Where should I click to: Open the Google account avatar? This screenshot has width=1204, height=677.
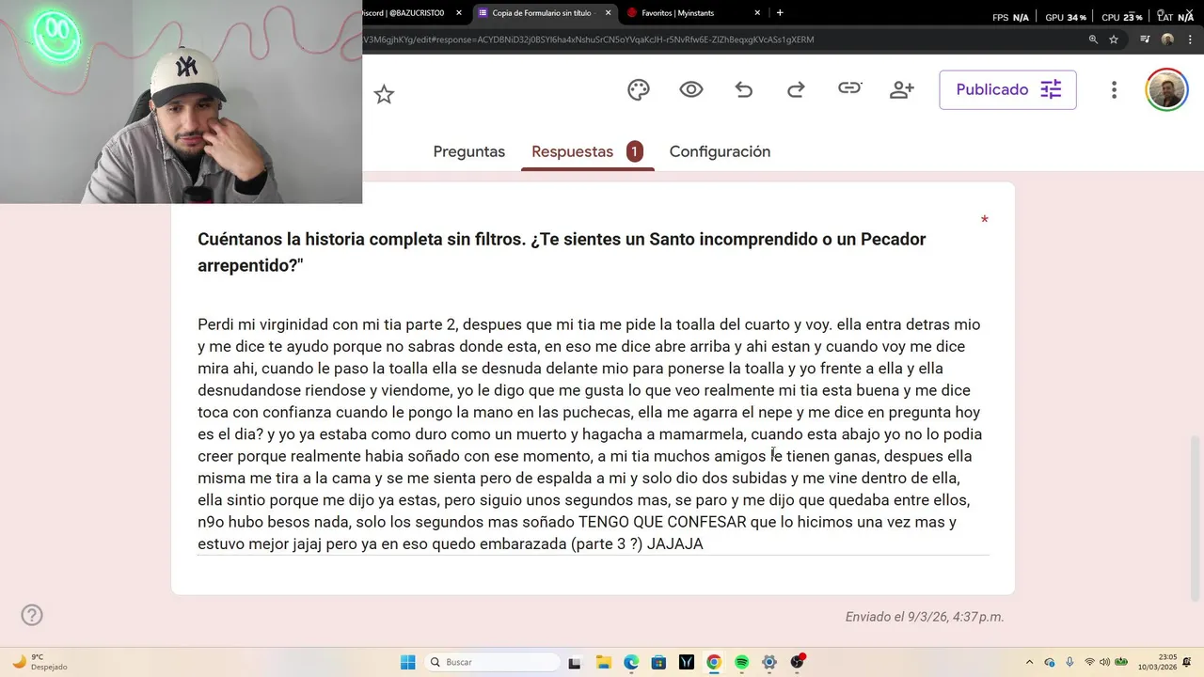(1166, 90)
